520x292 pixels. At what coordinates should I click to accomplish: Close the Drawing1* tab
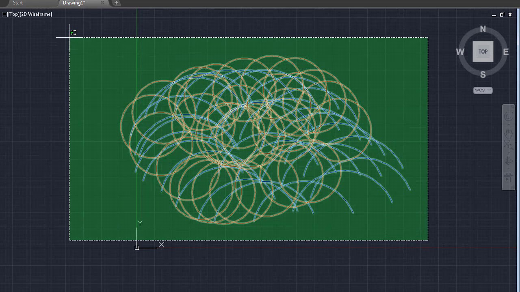point(102,3)
